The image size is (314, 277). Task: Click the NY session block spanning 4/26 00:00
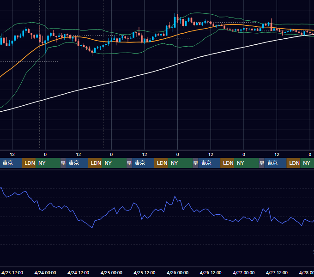(180, 163)
